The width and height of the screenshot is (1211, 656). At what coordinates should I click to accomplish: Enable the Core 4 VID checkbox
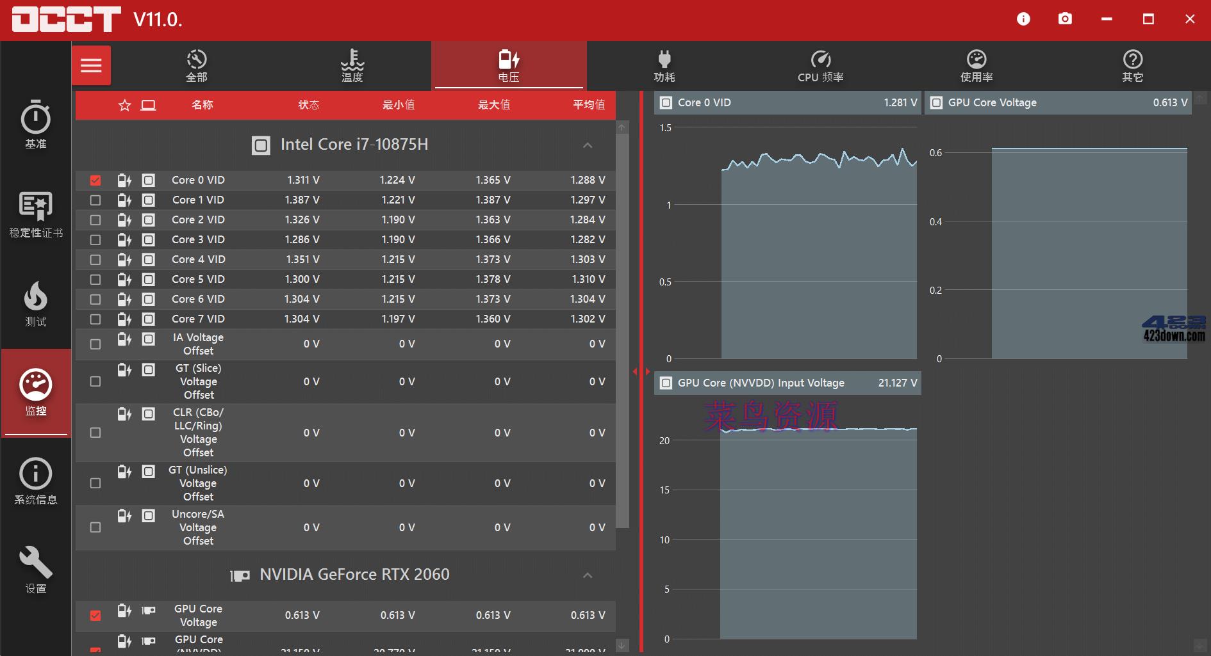tap(95, 260)
